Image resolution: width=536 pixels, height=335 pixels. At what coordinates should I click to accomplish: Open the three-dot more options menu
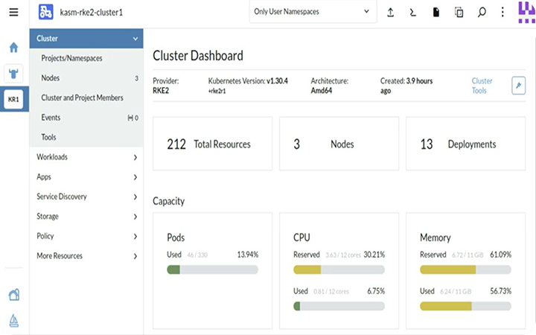tap(502, 12)
